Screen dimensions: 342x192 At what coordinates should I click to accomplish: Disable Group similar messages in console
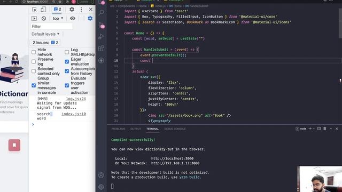pyautogui.click(x=34, y=85)
